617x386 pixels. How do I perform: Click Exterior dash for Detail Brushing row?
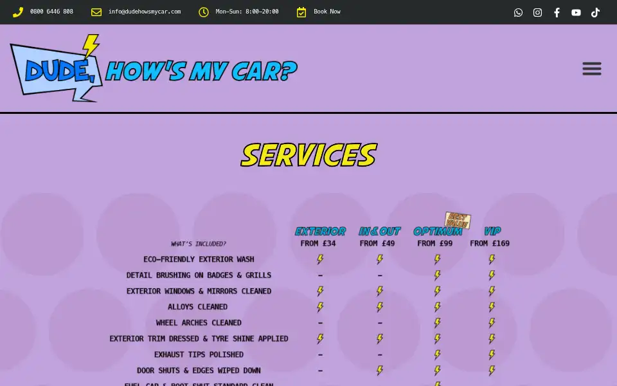coord(320,275)
